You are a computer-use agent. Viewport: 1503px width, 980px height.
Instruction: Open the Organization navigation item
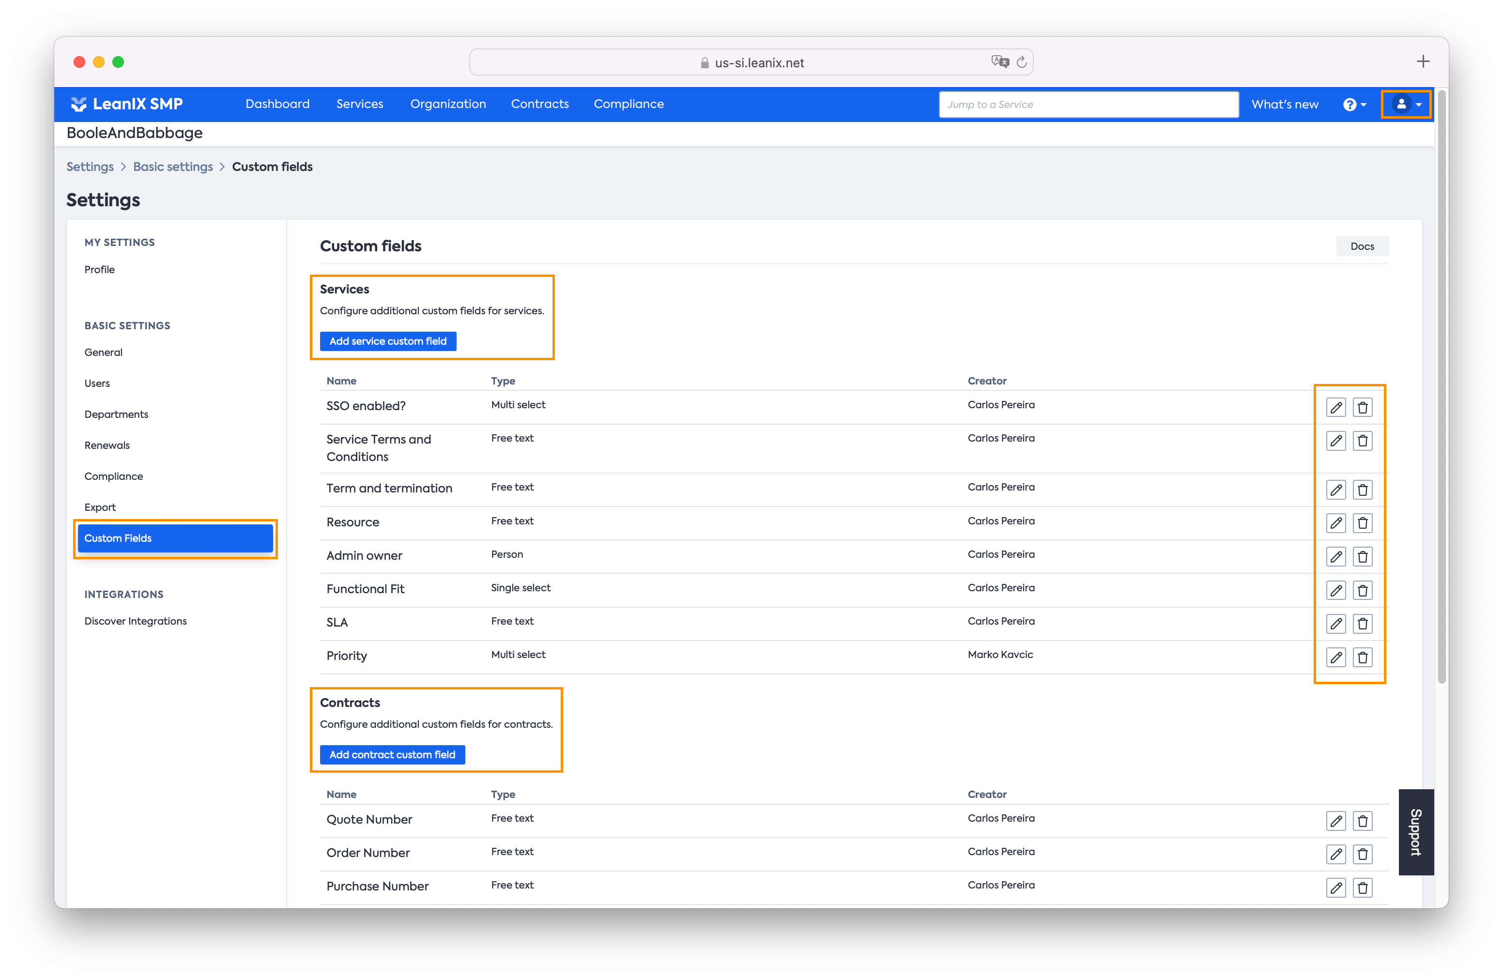coord(448,104)
